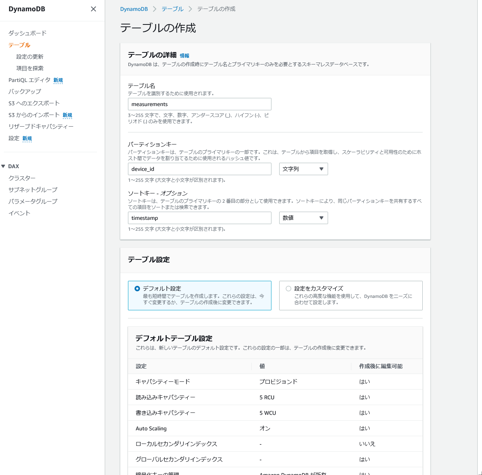Image resolution: width=482 pixels, height=475 pixels.
Task: Click the プロビジョンド value cell
Action: click(x=278, y=382)
